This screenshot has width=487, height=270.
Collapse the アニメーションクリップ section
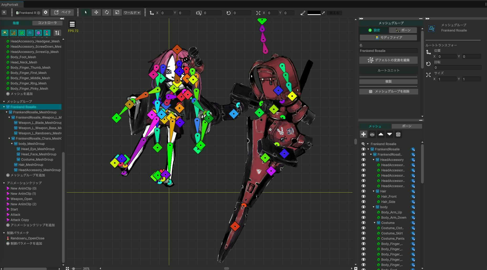[x=4, y=183]
